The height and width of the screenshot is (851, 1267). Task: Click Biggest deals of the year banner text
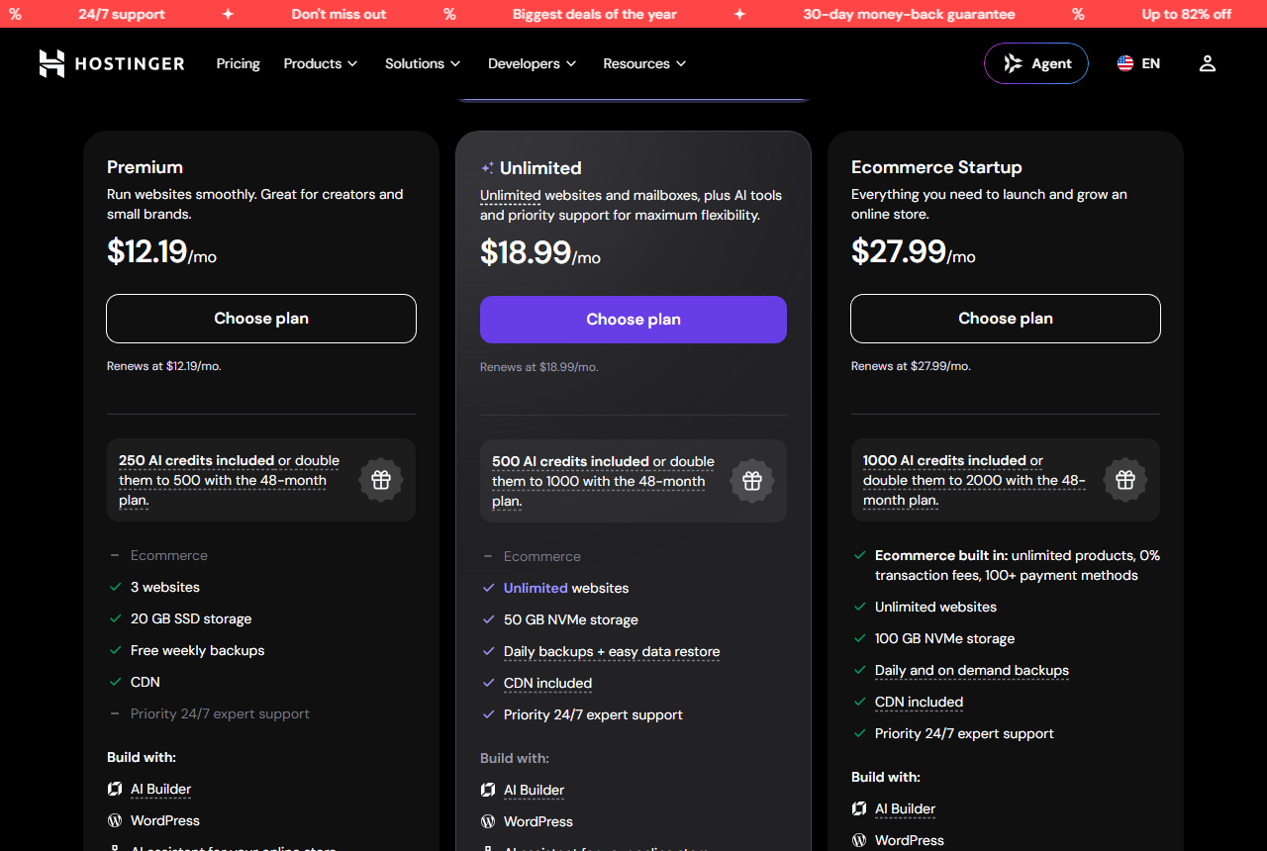(x=595, y=14)
